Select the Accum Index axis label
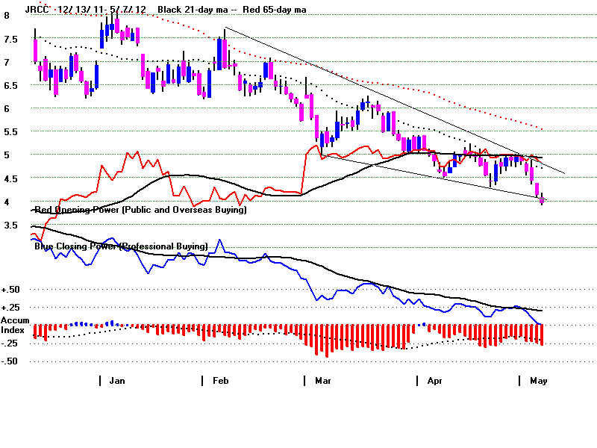Image resolution: width=597 pixels, height=448 pixels. pos(15,325)
